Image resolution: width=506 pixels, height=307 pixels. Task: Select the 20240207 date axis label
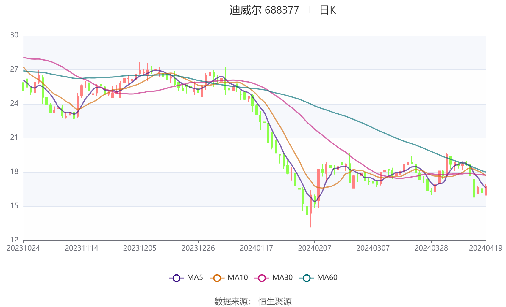315,248
